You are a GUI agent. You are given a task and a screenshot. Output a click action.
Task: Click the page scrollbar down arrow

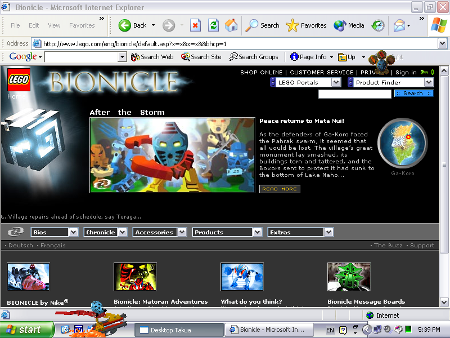click(x=444, y=302)
